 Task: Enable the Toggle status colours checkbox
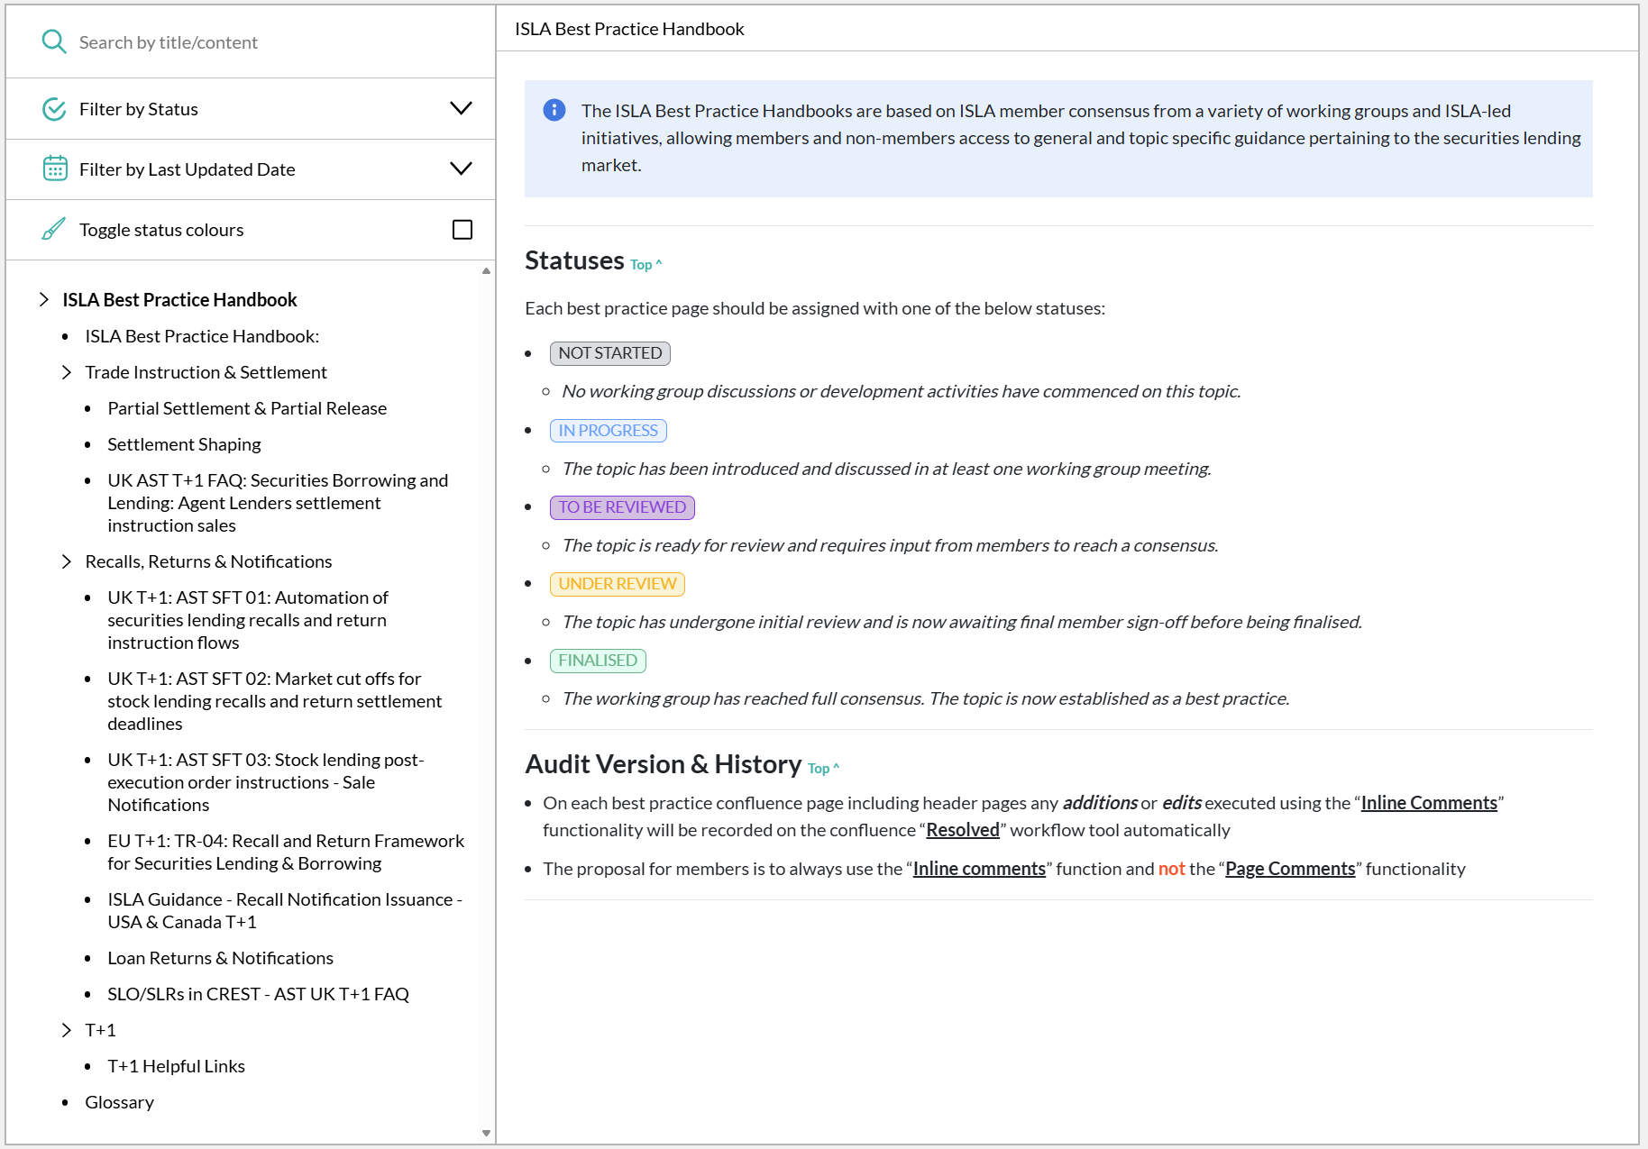point(462,230)
